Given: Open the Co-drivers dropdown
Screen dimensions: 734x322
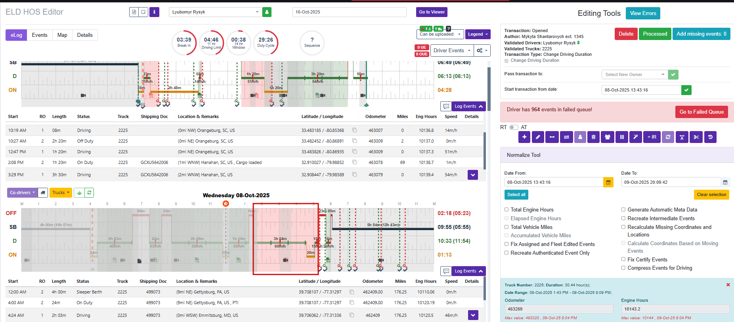Looking at the screenshot, I should [22, 192].
